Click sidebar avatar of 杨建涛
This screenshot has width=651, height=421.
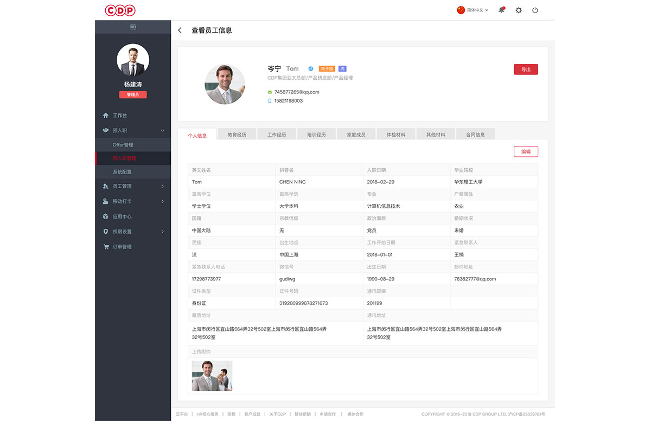133,60
